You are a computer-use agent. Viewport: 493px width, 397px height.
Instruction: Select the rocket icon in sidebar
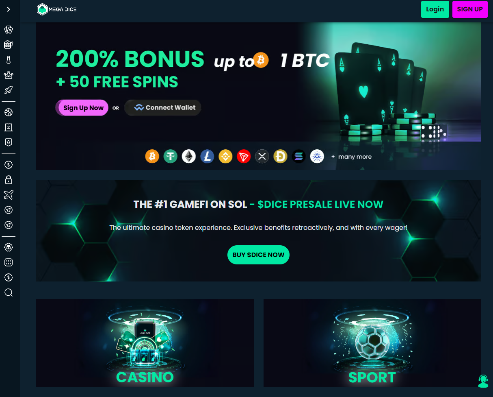click(x=9, y=90)
